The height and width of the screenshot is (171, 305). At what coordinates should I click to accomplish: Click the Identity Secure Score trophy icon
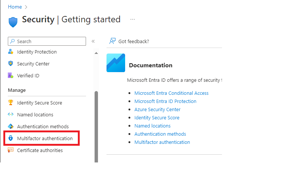[x=10, y=103]
